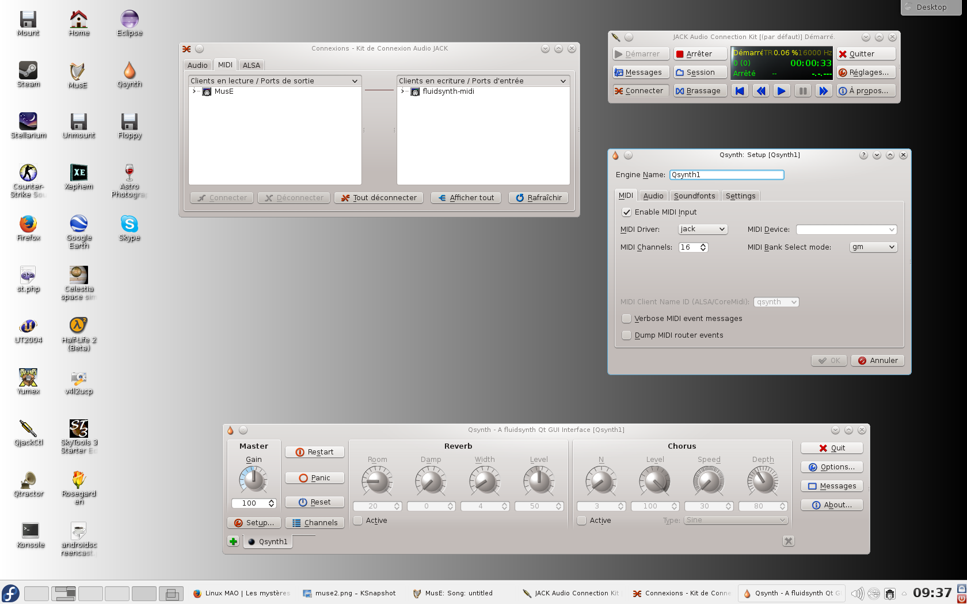Click Restart in Qsynth window
967x604 pixels.
[315, 452]
